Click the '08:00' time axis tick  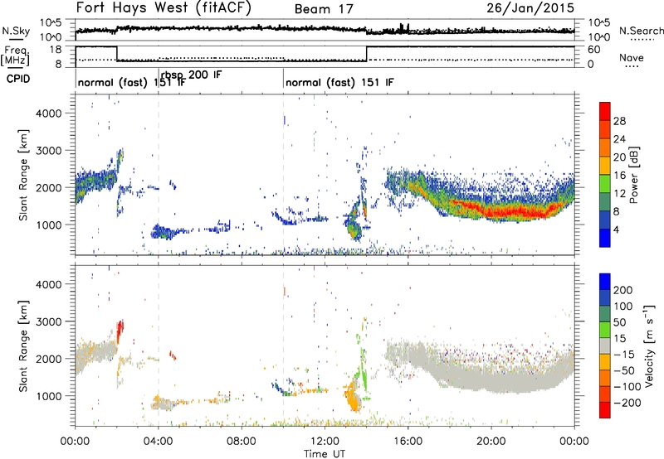coord(242,442)
